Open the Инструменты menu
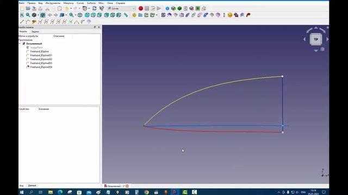348x195 pixels. 53,3
